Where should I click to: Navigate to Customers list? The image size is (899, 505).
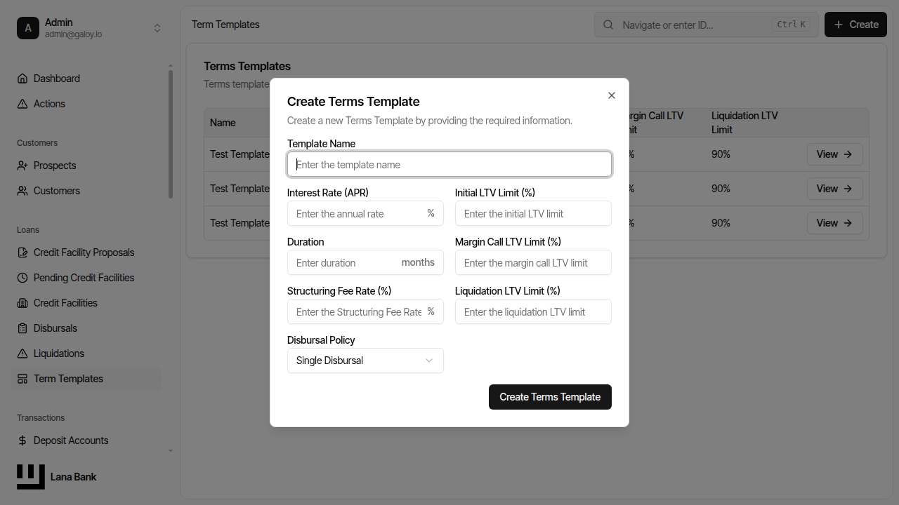(x=57, y=191)
